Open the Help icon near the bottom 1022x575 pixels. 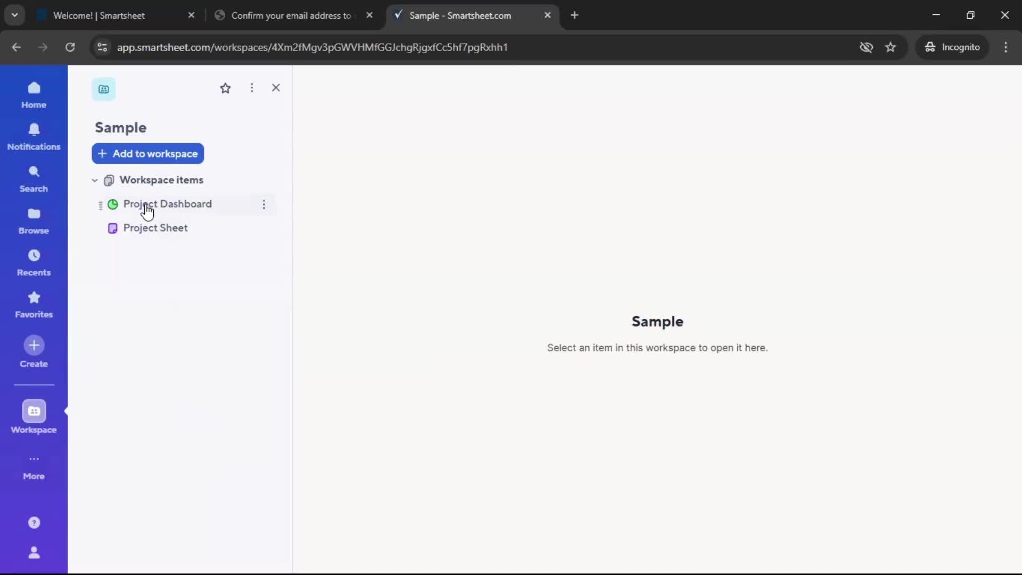(34, 523)
